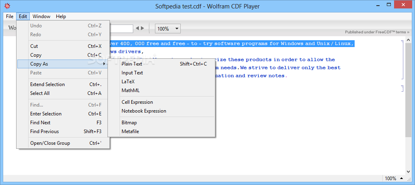Image resolution: width=415 pixels, height=185 pixels.
Task: Copy as Cell Expression
Action: [x=161, y=102]
